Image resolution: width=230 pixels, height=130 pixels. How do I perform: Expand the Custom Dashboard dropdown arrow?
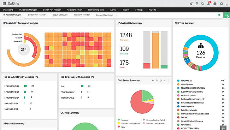point(117,15)
